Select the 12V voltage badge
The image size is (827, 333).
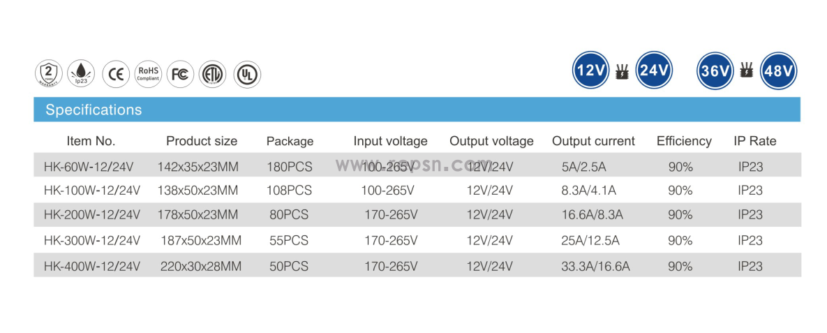coord(591,71)
